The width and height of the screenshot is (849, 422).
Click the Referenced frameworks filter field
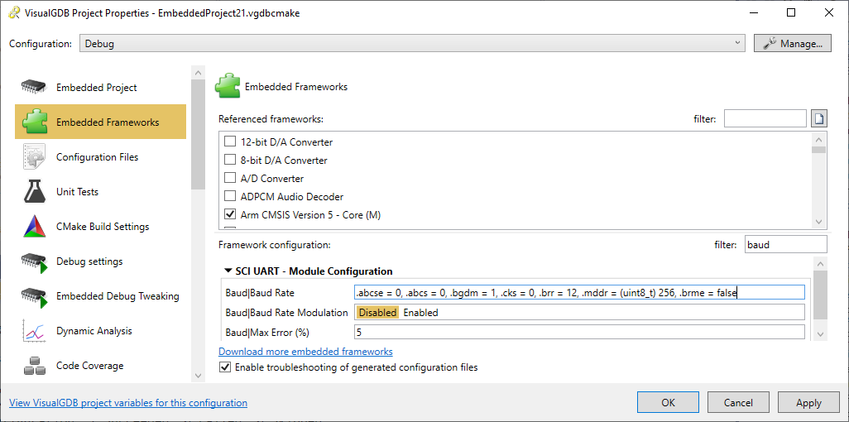(x=765, y=118)
